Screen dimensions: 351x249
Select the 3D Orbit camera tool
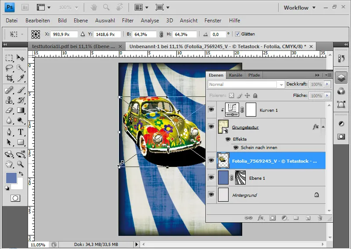pyautogui.click(x=21, y=154)
